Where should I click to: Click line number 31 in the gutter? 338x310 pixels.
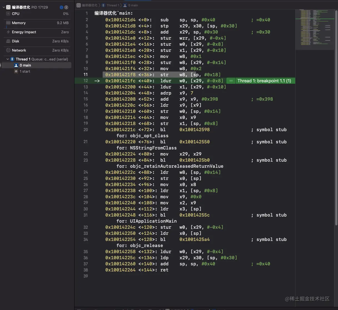[86, 215]
